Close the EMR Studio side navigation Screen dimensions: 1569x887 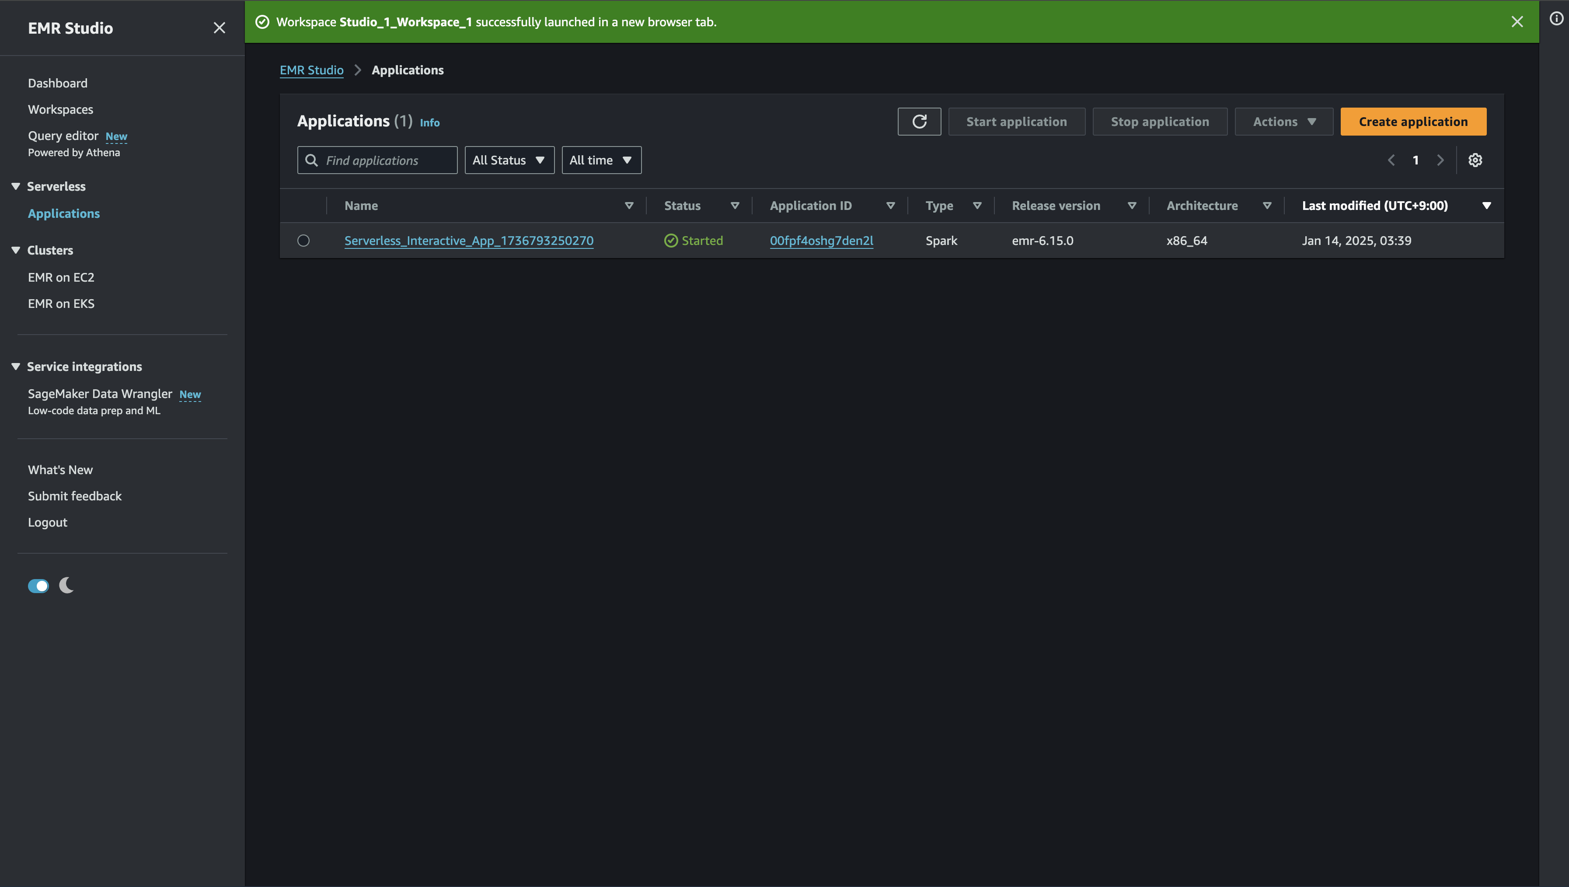coord(219,28)
